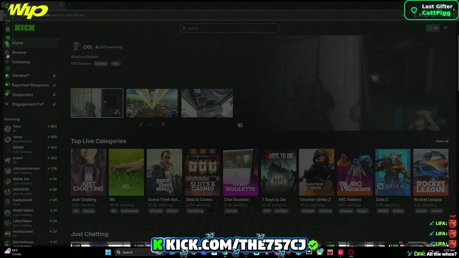This screenshot has height=258, width=459.
Task: Open the Supporters link
Action: [x=31, y=95]
